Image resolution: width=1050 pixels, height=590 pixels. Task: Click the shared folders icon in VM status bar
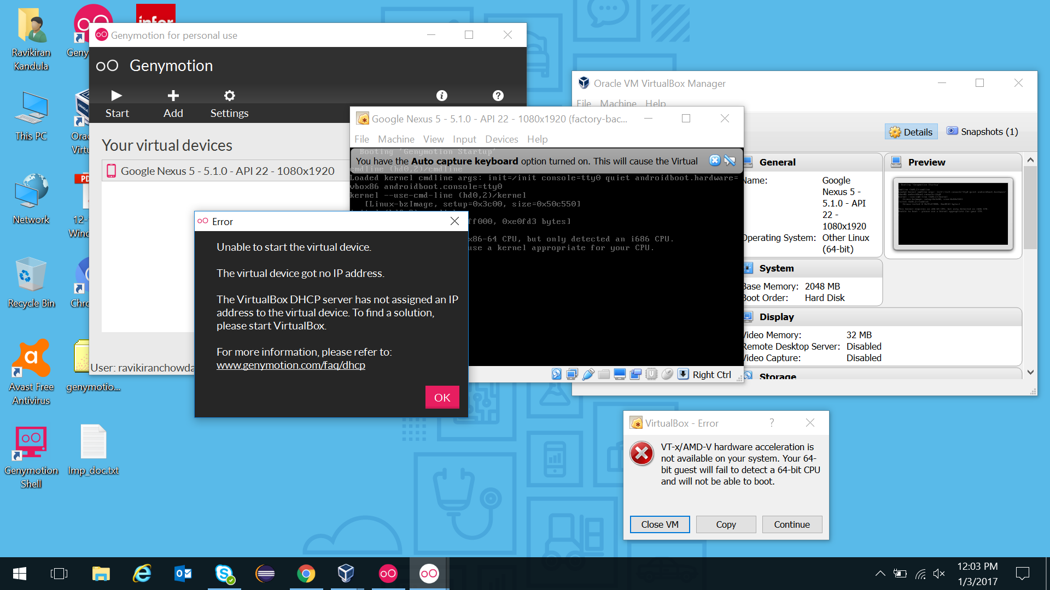click(604, 374)
